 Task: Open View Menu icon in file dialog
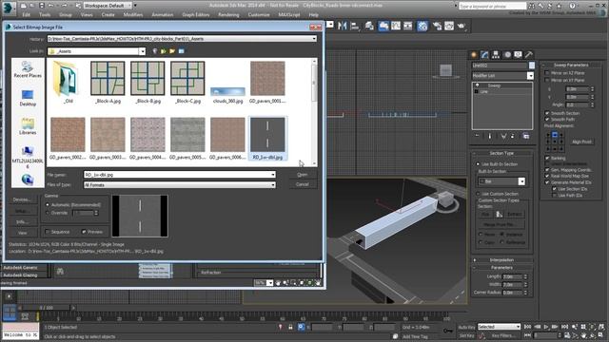click(182, 51)
